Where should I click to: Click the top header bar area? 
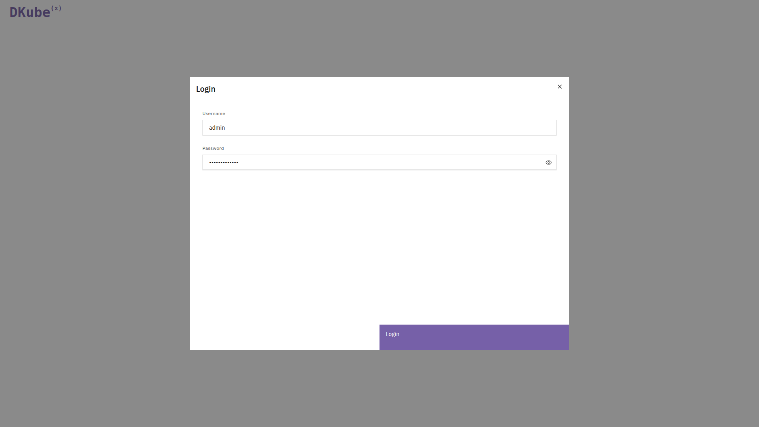[379, 12]
